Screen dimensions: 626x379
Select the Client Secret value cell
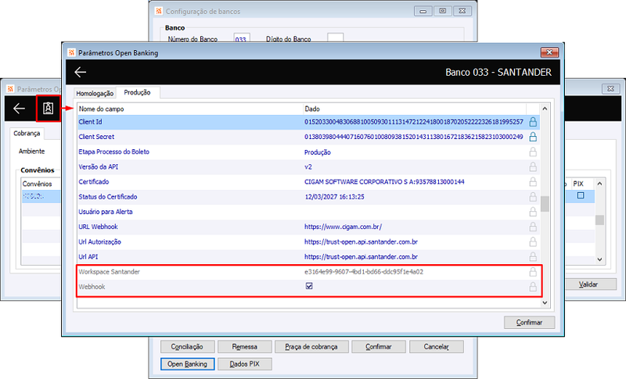tap(414, 137)
